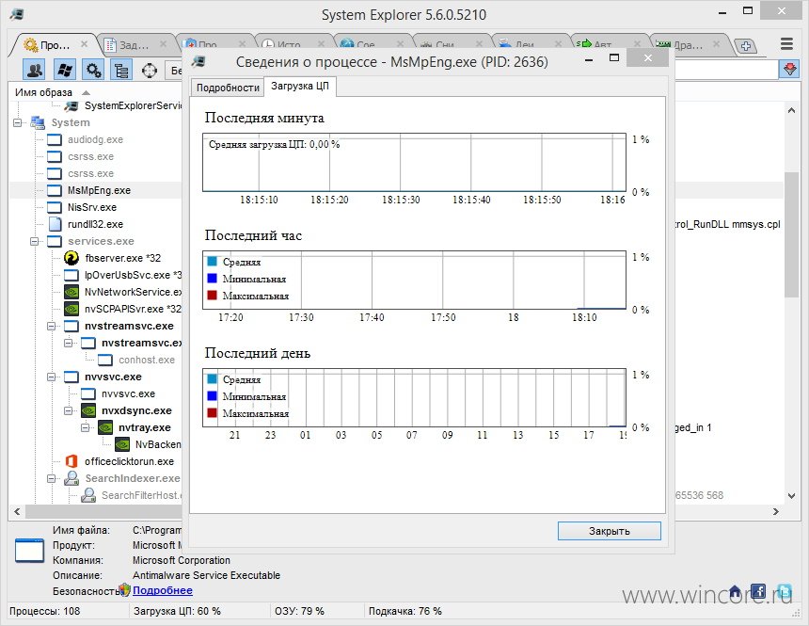Select the Загрузка ЦП tab in the dialog

tap(300, 87)
